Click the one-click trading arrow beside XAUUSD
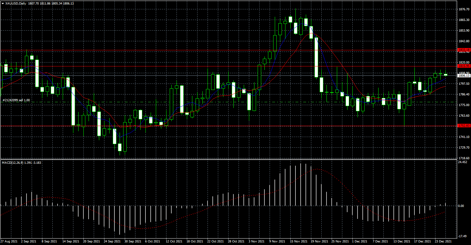Image resolution: width=471 pixels, height=245 pixels. (3, 3)
